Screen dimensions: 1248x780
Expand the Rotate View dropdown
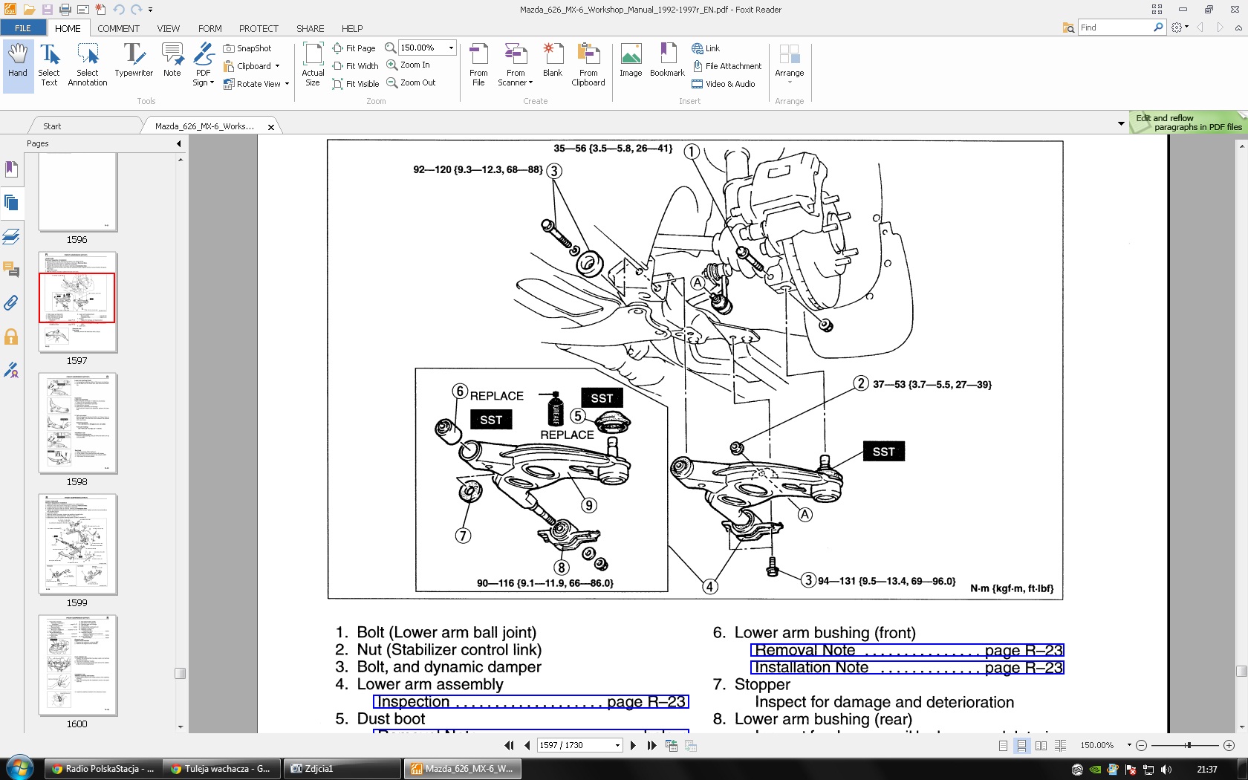287,84
